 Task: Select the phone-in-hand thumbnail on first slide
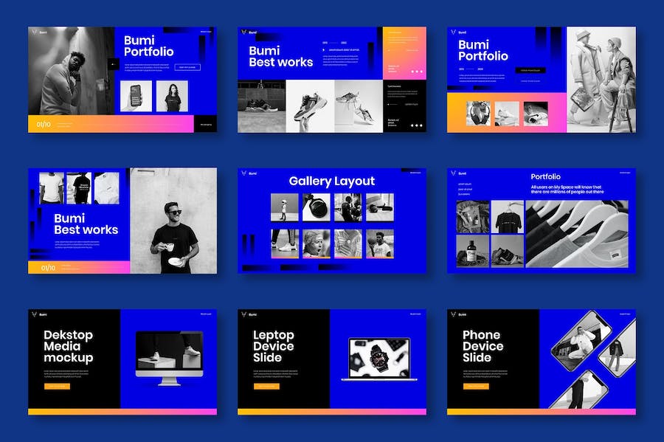(136, 96)
